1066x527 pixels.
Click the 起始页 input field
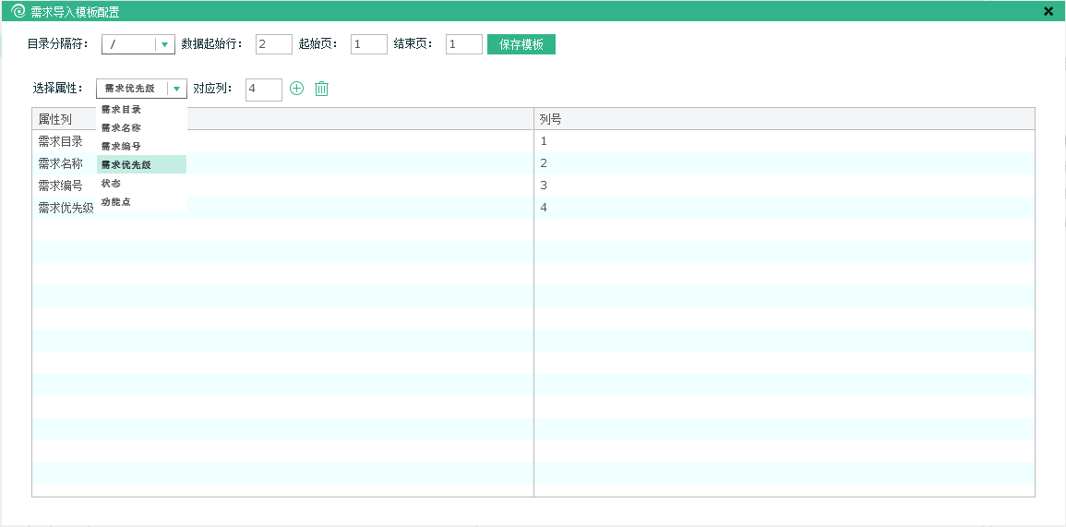click(x=368, y=44)
